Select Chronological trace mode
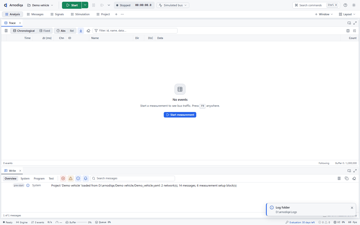 point(24,31)
